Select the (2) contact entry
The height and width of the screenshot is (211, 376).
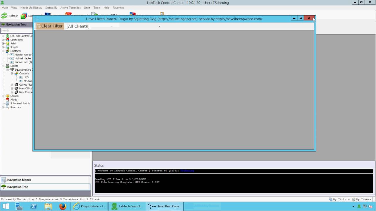27,77
